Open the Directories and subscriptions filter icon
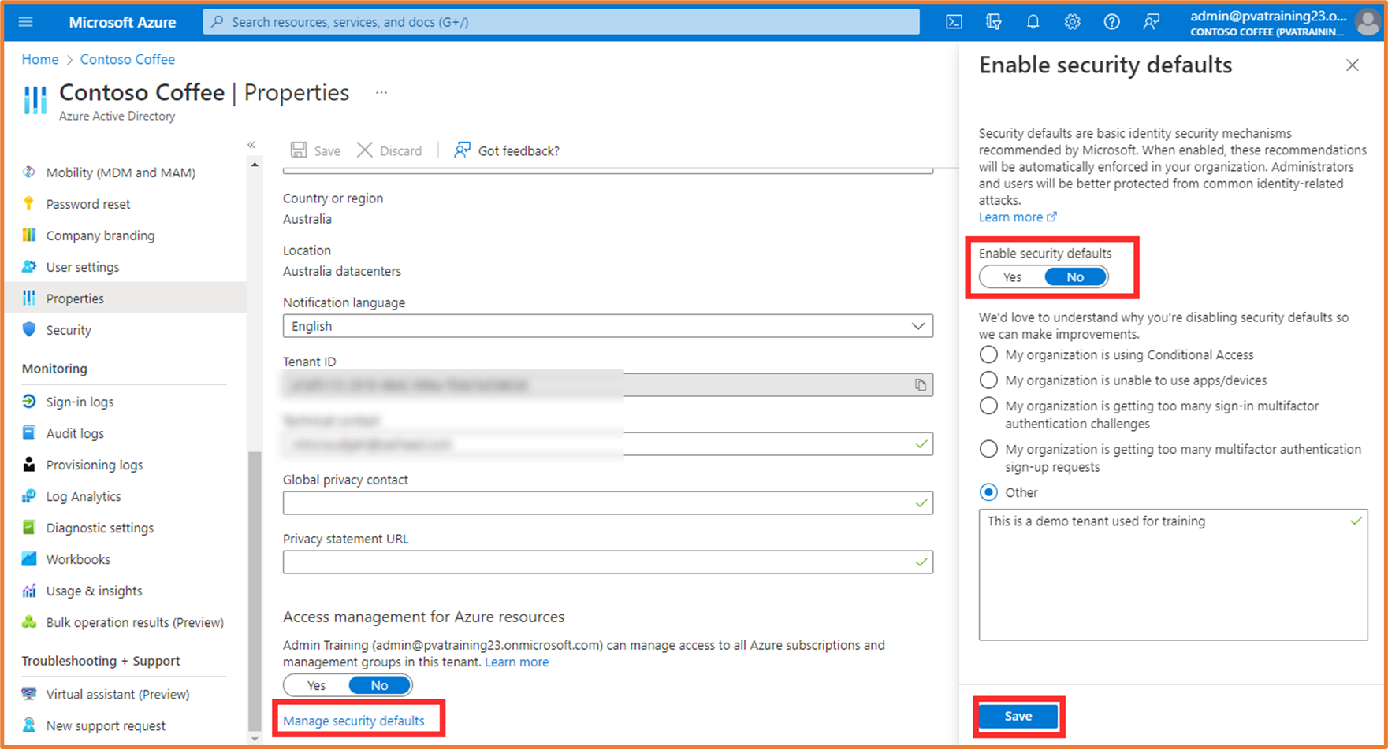The width and height of the screenshot is (1388, 749). 993,22
